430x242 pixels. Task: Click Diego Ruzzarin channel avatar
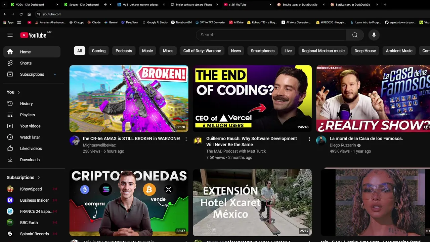(x=321, y=140)
